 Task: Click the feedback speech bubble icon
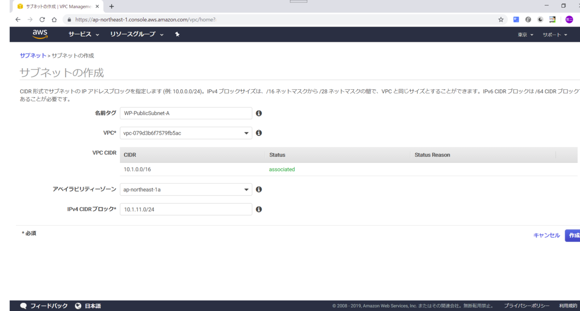coord(23,306)
